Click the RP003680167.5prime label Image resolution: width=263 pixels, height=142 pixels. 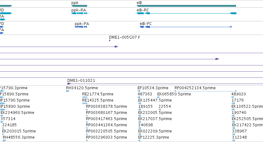click(106, 113)
